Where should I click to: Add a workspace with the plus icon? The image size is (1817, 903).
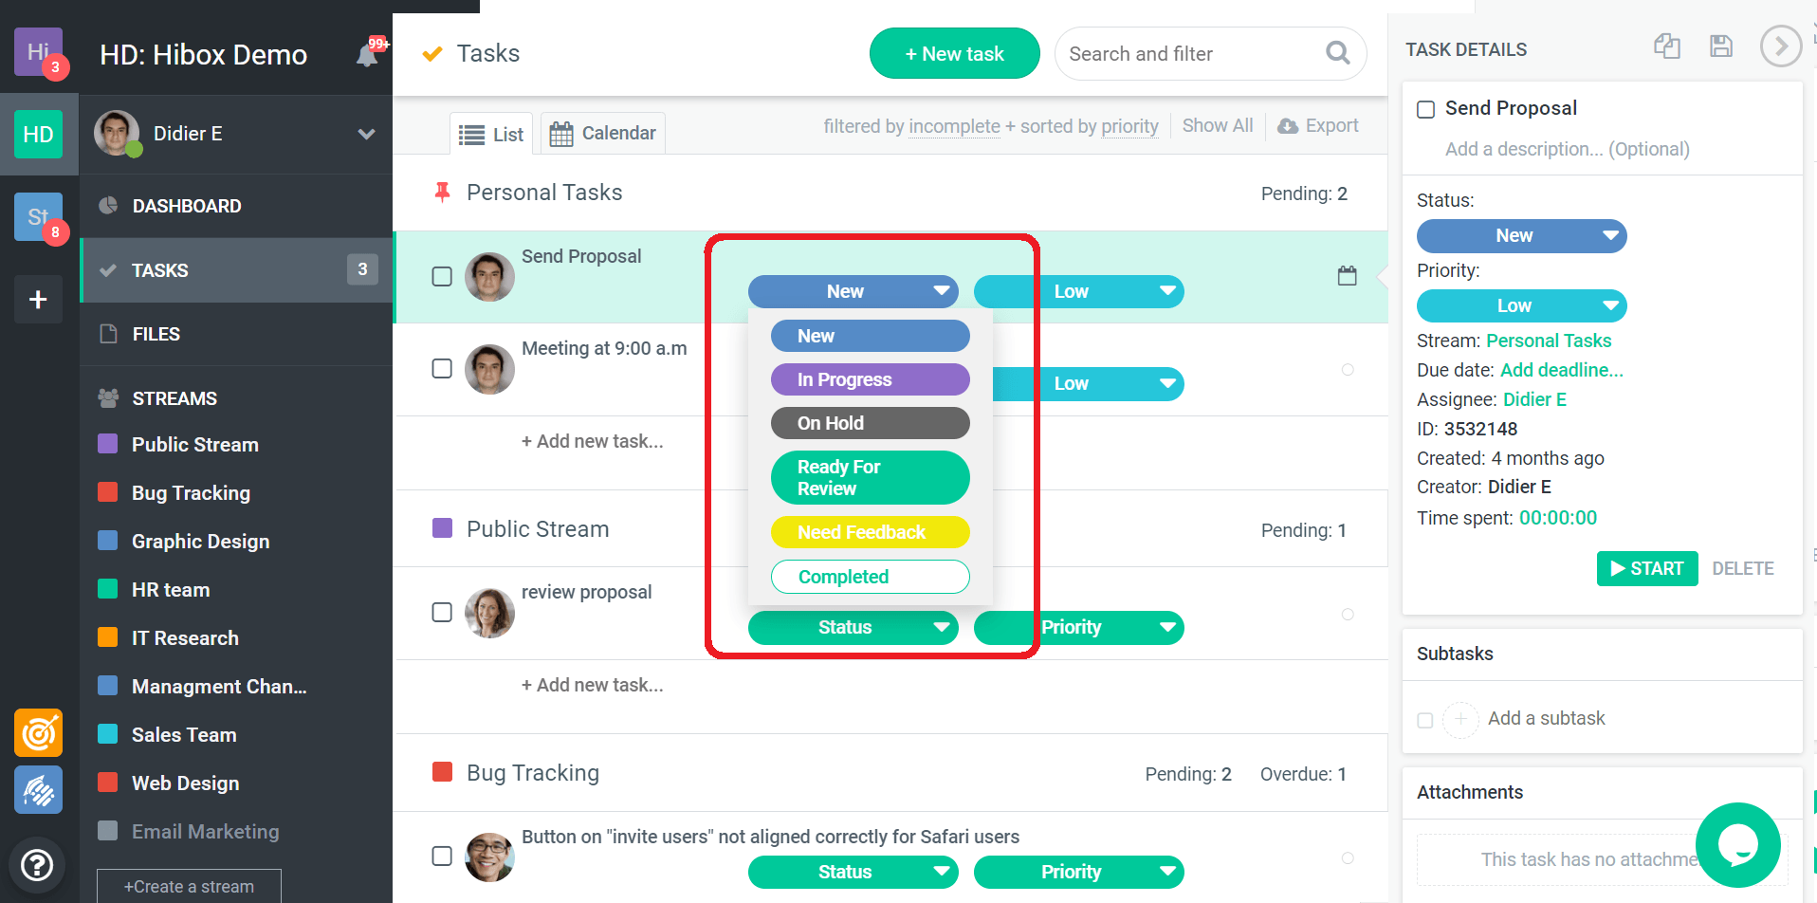pyautogui.click(x=38, y=300)
